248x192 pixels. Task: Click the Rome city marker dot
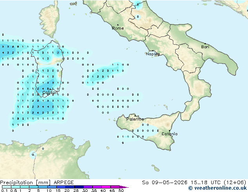118,25
